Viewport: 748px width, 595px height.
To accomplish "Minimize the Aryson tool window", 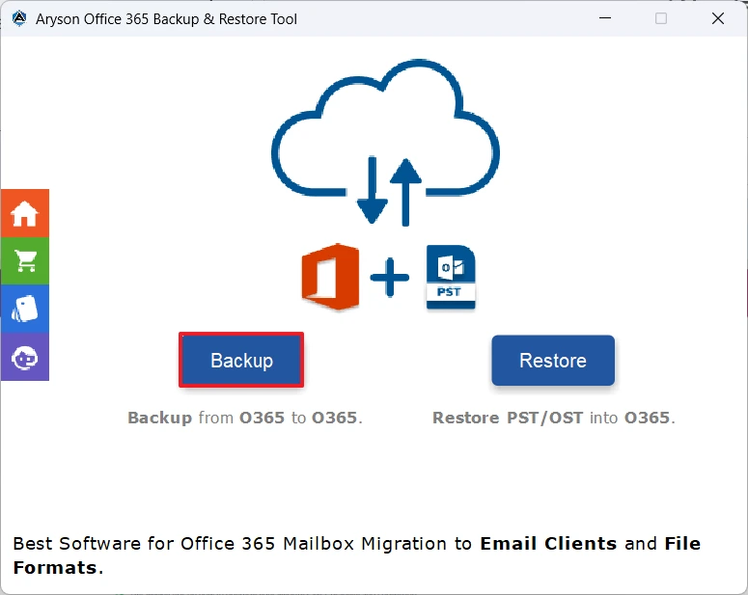I will click(605, 18).
